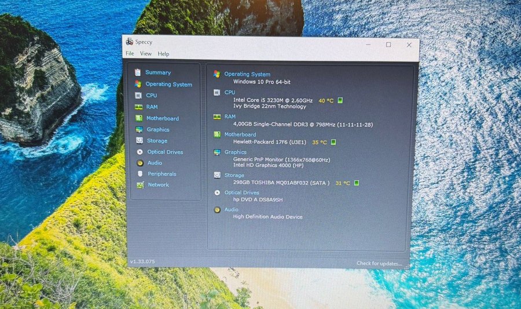This screenshot has height=309, width=521.
Task: Open the Audio heading link in summary
Action: (231, 209)
